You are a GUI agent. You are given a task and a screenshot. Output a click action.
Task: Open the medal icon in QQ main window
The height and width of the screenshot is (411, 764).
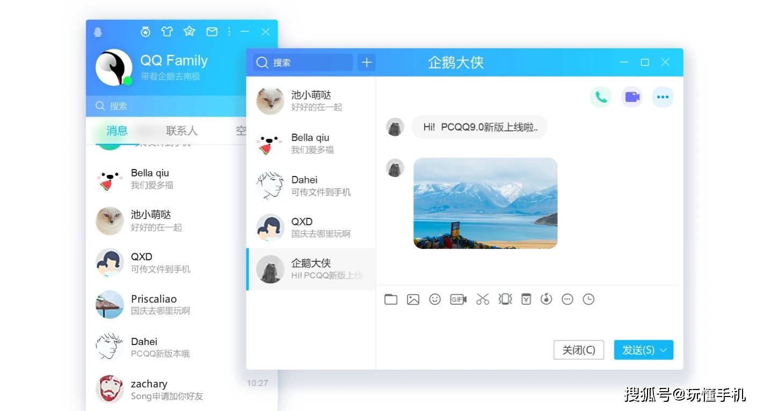pyautogui.click(x=145, y=32)
